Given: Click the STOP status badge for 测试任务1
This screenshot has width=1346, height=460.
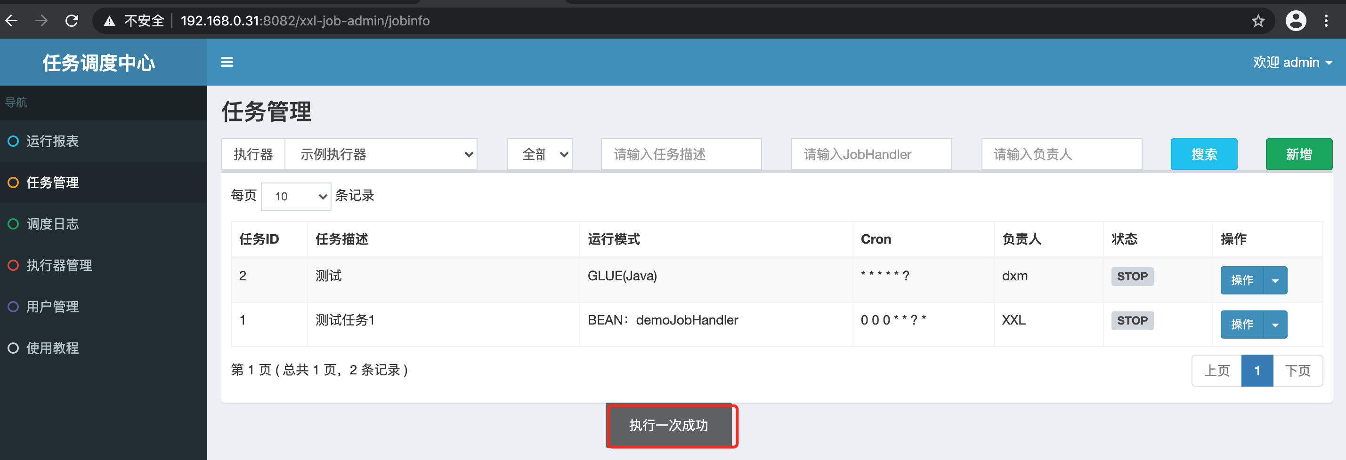Looking at the screenshot, I should 1132,321.
